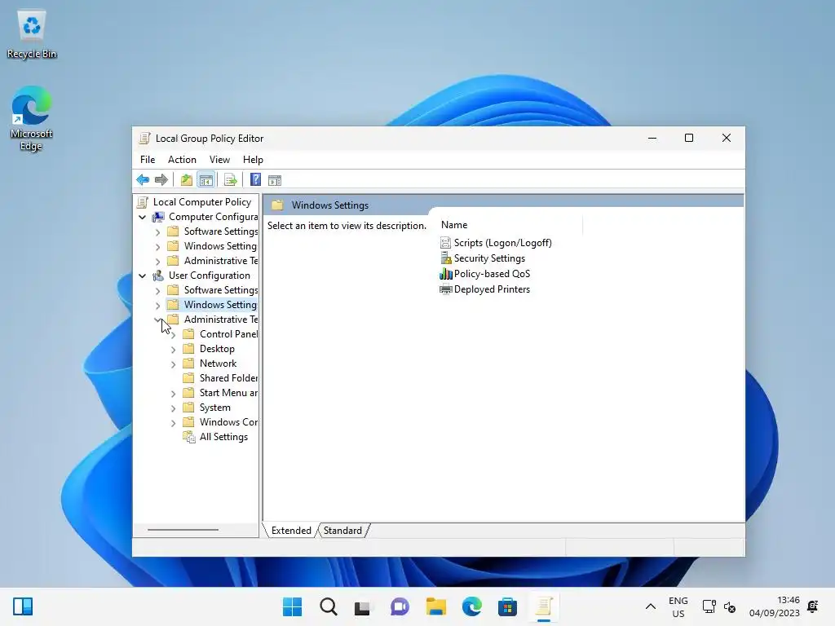
Task: Open Task View on taskbar
Action: pos(363,606)
